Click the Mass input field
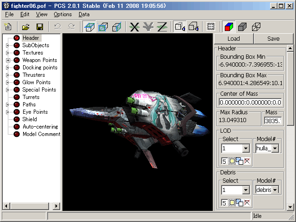Screen dimensions: 296x222 [x=273, y=121]
